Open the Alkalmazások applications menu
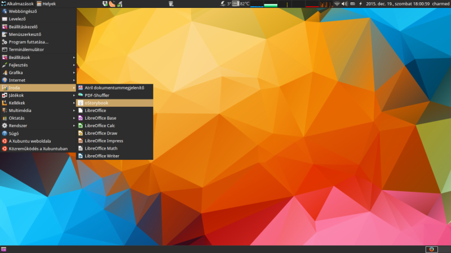The height and width of the screenshot is (253, 451). click(x=17, y=4)
